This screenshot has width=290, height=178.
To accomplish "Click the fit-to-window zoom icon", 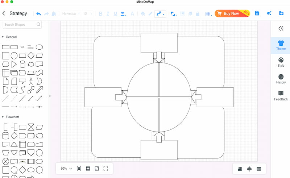I will click(x=79, y=169).
